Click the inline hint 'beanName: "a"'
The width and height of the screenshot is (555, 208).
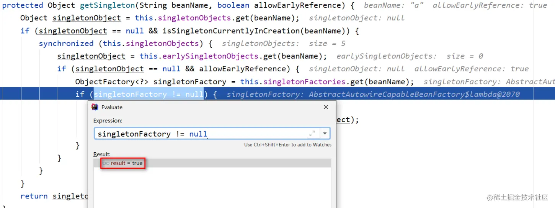(393, 5)
